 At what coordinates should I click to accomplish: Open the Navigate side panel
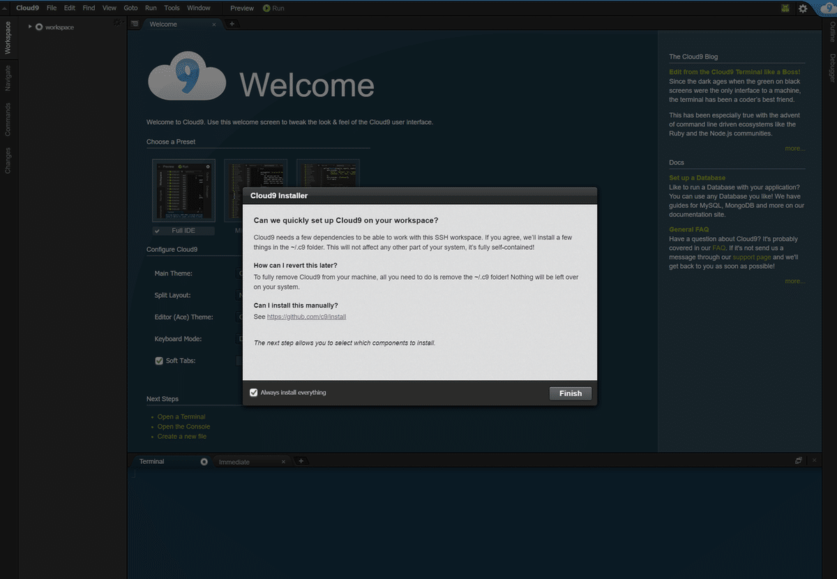click(8, 77)
